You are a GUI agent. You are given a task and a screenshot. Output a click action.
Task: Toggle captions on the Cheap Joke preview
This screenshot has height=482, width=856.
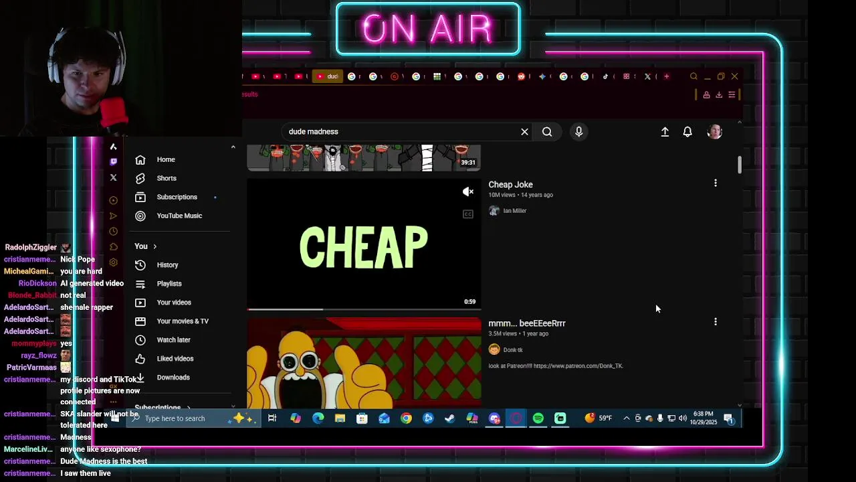(468, 214)
